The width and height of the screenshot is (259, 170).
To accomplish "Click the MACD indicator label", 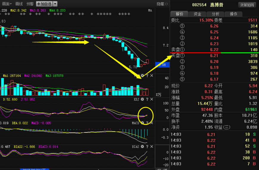I will pos(135,123).
